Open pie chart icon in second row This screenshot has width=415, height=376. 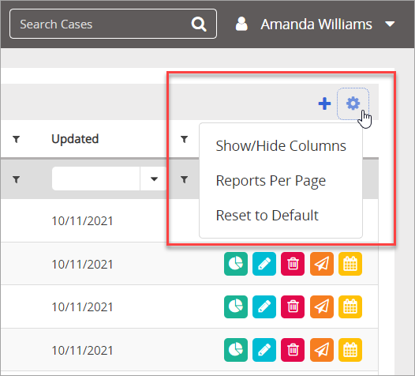[x=236, y=264]
